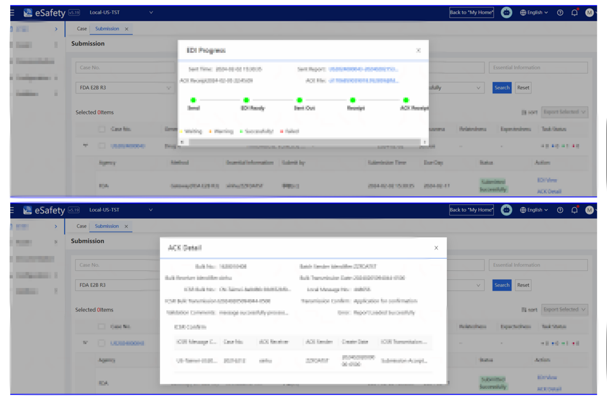Viewport: 607px width, 400px height.
Task: Close Submission tab in ACK Detail screenshot
Action: (x=126, y=226)
